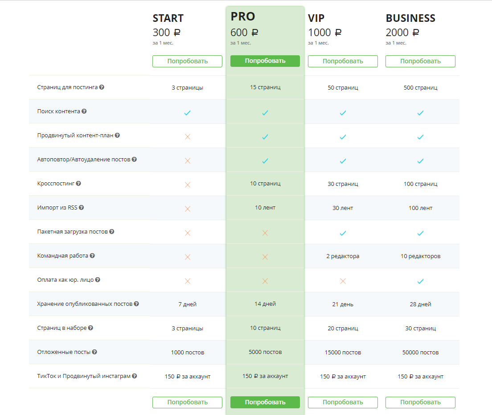The image size is (492, 415).
Task: Click top Попробовать button for START plan
Action: coord(187,61)
